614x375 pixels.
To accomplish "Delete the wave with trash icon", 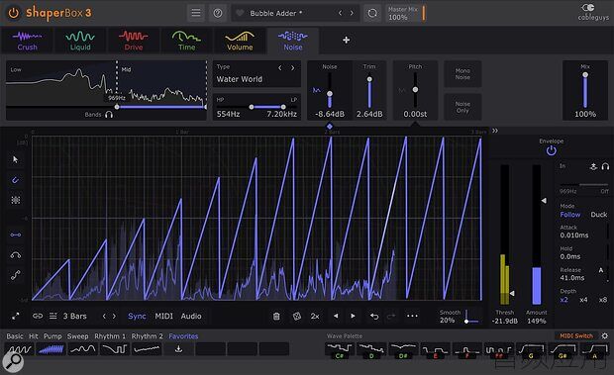I will tap(276, 316).
